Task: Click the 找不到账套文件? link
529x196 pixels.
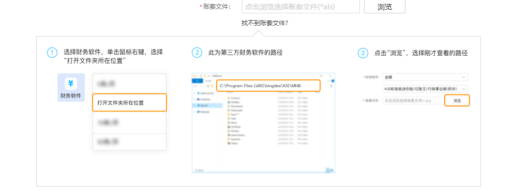Action: point(265,23)
